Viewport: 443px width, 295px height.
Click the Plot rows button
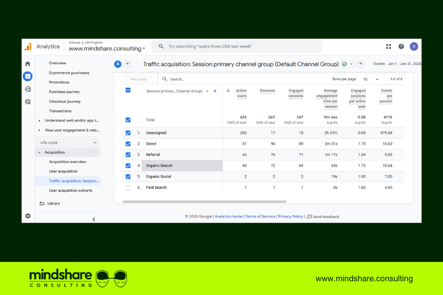pyautogui.click(x=139, y=79)
